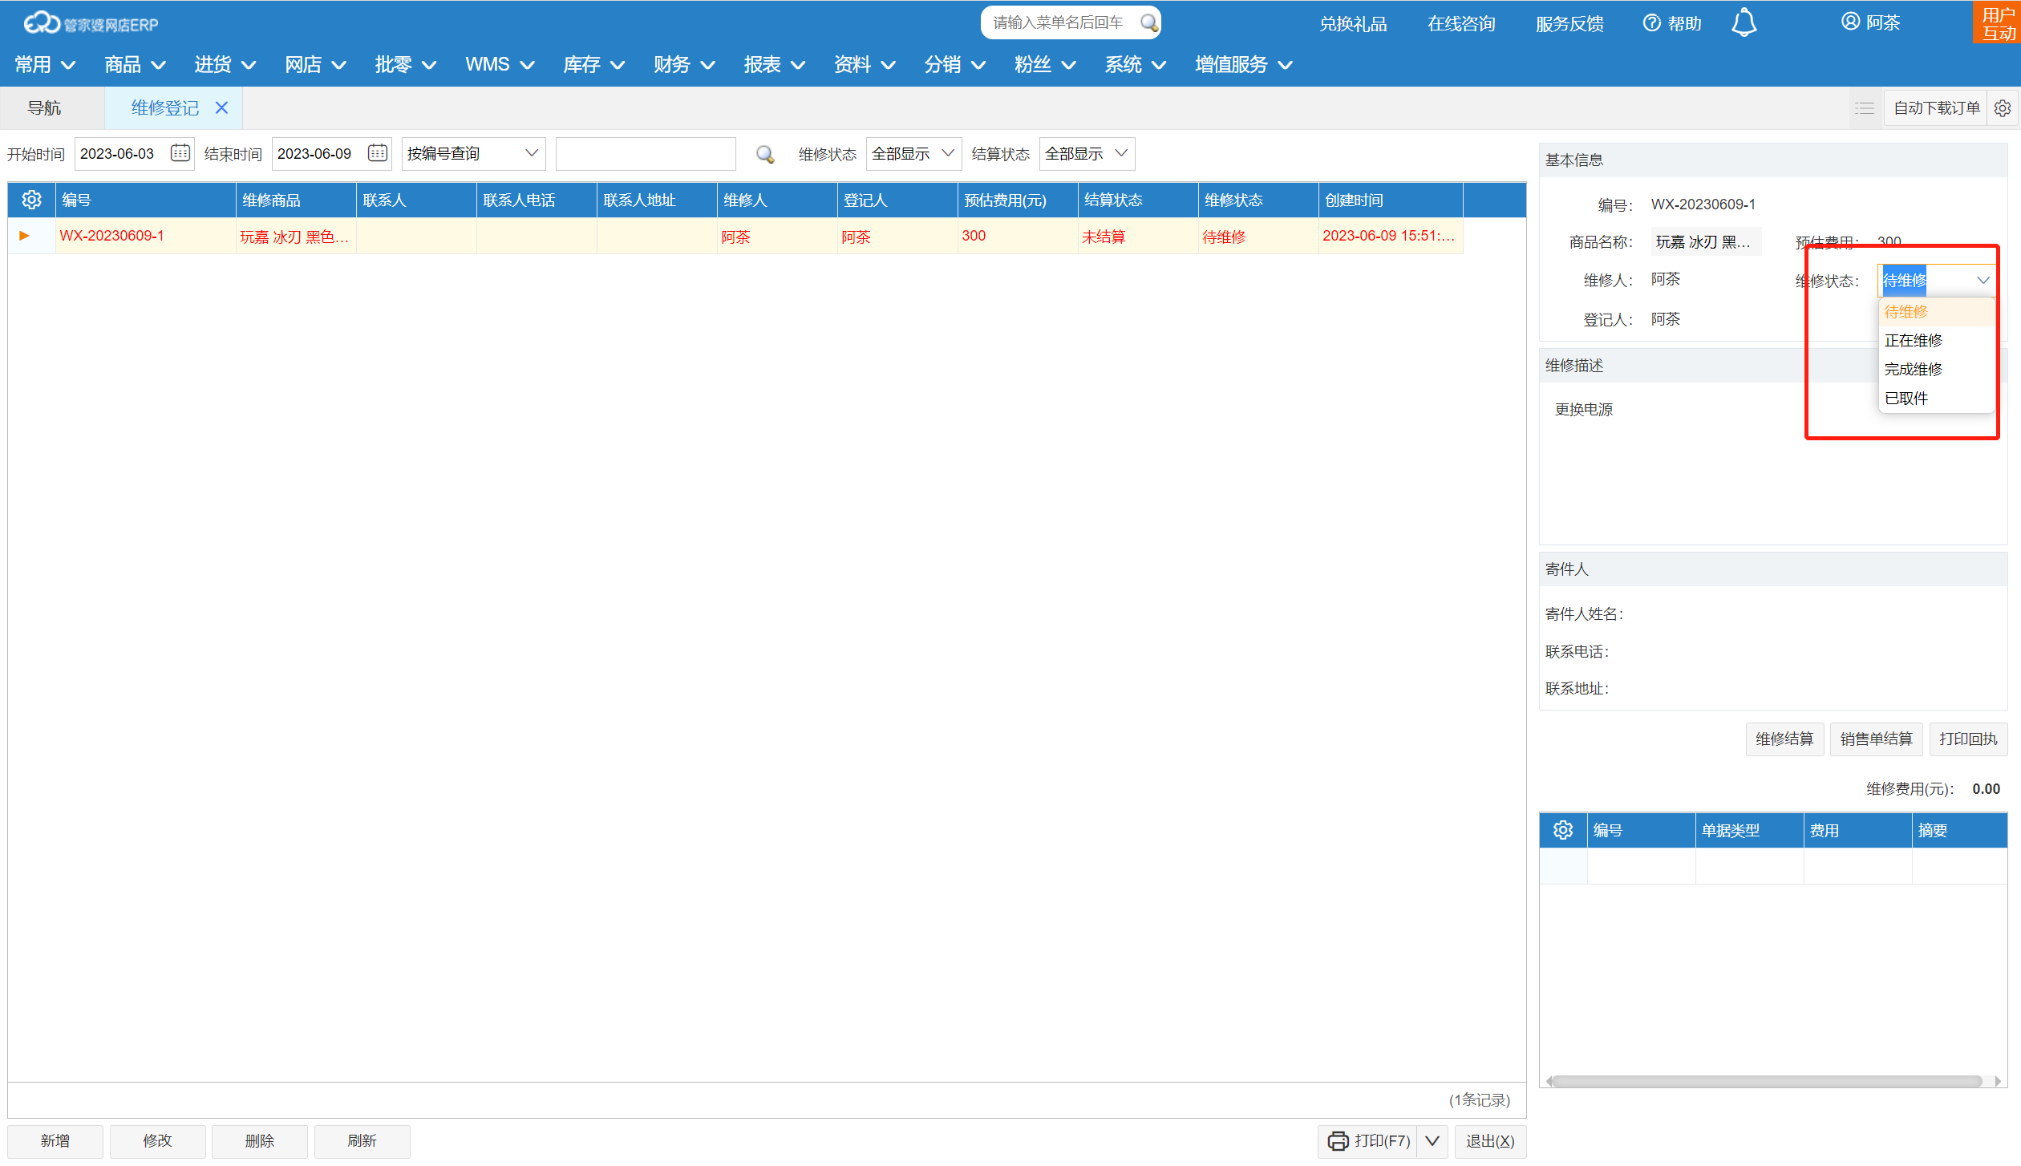Click the query search magnifier icon
The height and width of the screenshot is (1166, 2021).
pos(765,154)
